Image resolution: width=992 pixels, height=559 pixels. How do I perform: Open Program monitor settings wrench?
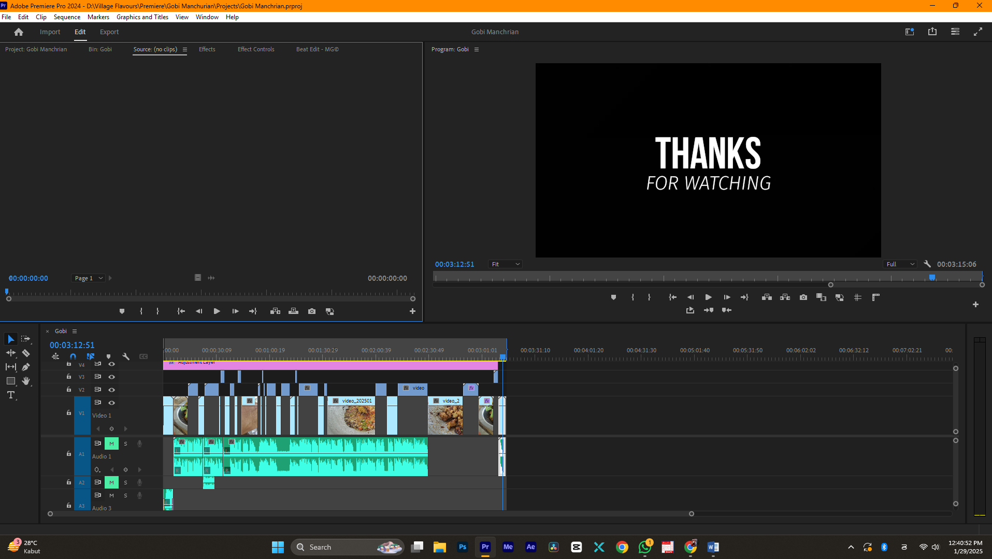click(927, 264)
